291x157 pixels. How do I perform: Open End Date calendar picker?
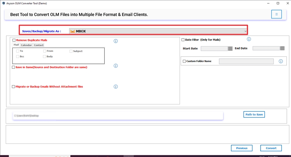(x=282, y=48)
